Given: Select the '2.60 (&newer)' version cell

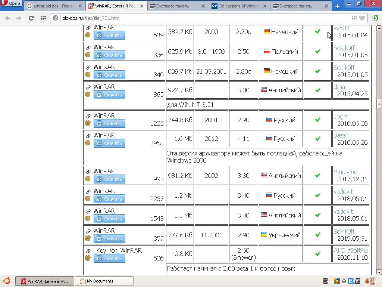Looking at the screenshot, I should (x=243, y=254).
